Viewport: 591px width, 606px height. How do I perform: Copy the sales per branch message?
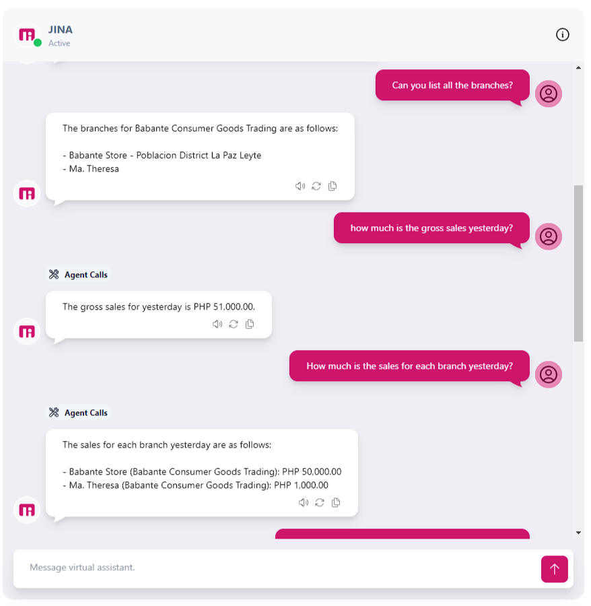pyautogui.click(x=336, y=502)
